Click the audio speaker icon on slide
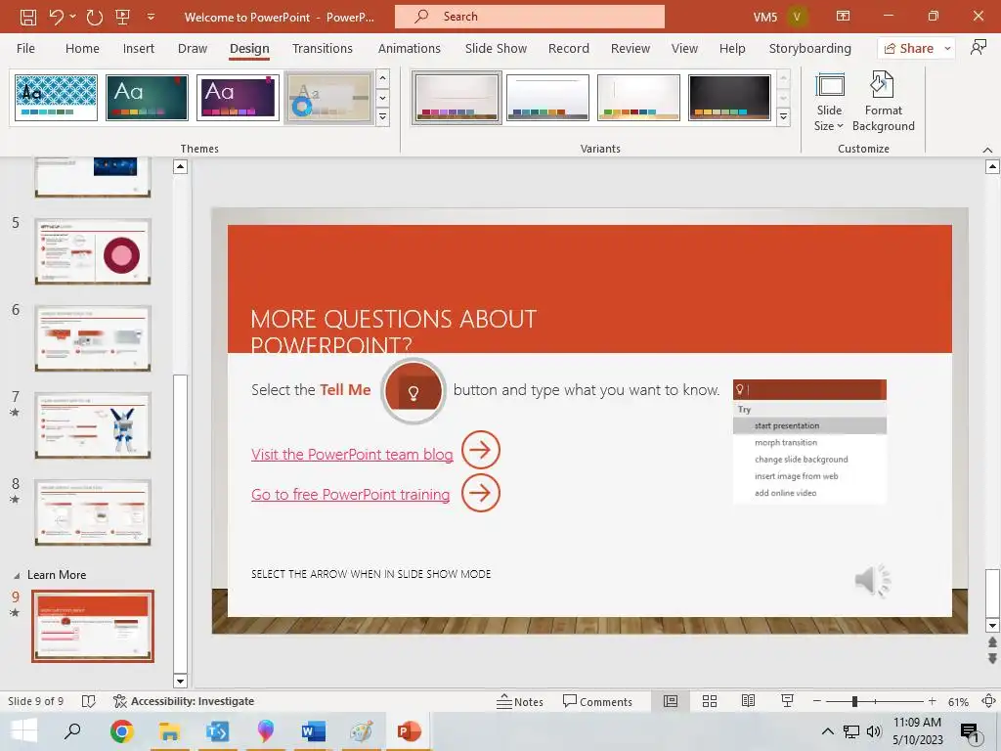Screen dimensions: 1001x751 tap(872, 580)
